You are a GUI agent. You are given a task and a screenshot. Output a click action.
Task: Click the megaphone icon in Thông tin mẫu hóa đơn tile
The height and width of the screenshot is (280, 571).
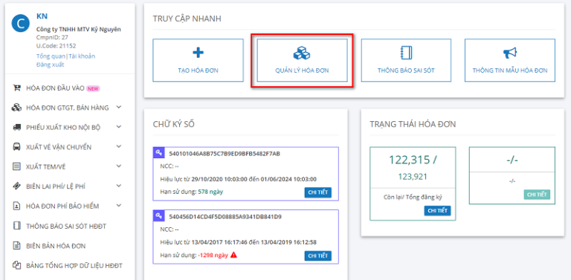pos(510,53)
